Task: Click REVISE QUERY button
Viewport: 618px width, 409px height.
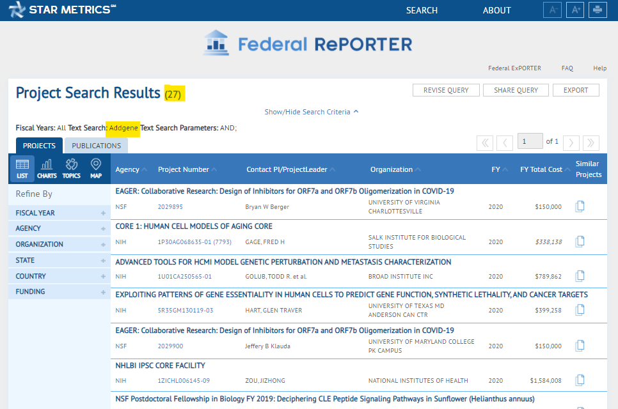Action: tap(446, 90)
